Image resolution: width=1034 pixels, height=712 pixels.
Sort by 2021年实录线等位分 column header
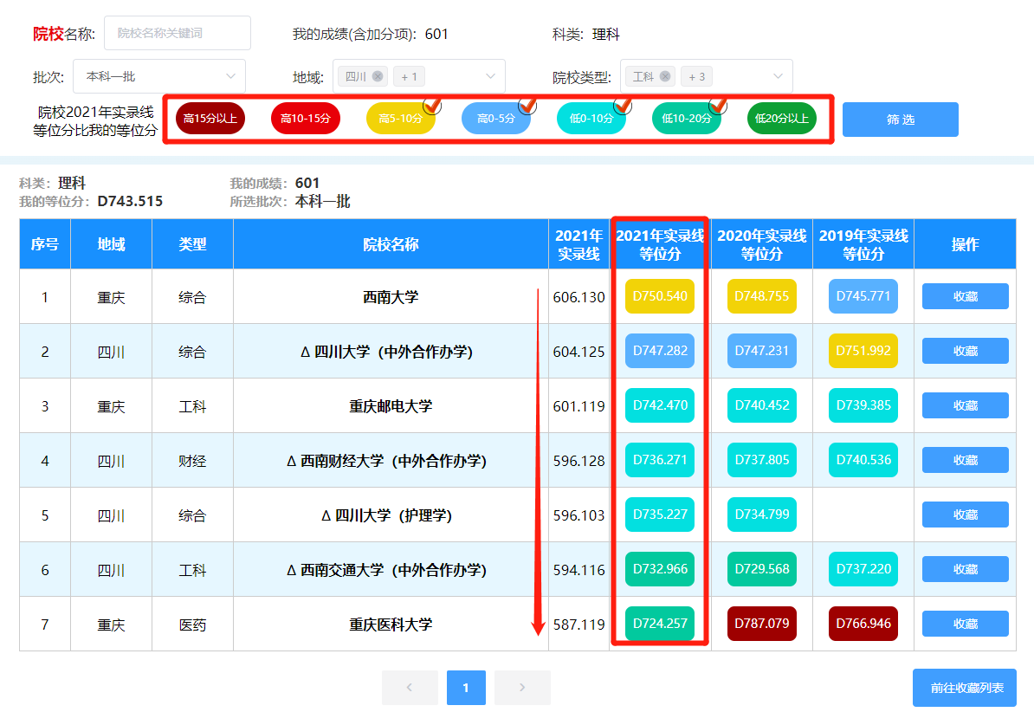pos(660,244)
